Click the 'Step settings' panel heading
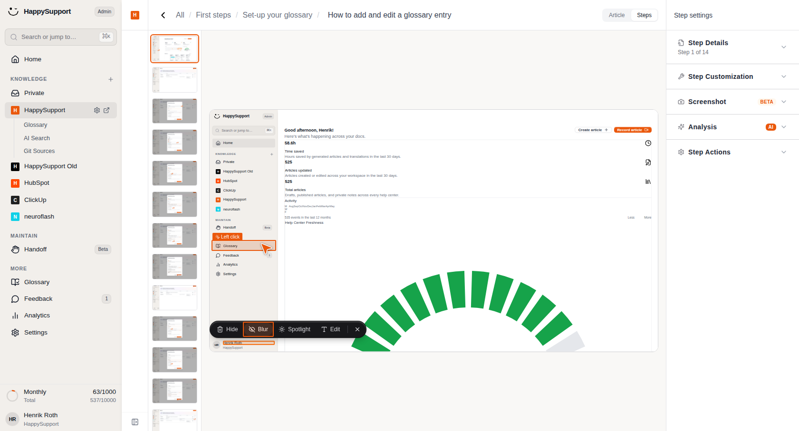 point(693,15)
